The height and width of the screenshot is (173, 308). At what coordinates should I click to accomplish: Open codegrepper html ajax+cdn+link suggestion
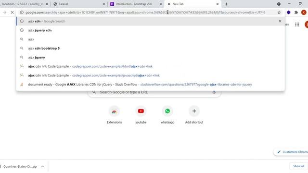coord(151,66)
